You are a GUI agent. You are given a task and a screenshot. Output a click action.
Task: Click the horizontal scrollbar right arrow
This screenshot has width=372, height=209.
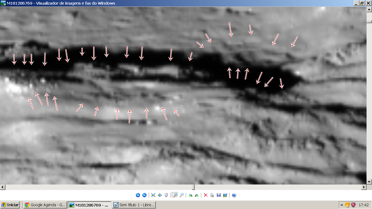364,187
